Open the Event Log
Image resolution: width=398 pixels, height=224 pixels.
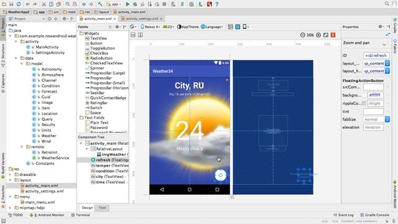click(344, 215)
